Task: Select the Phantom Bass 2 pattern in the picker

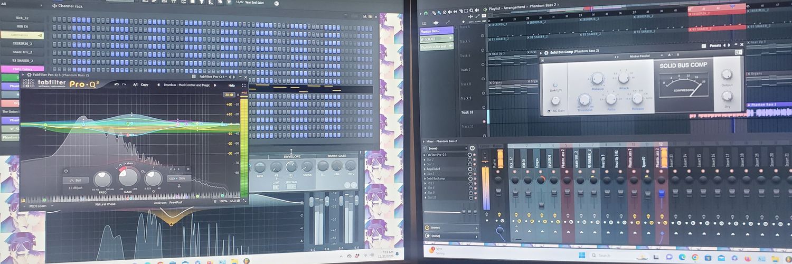Action: point(437,31)
